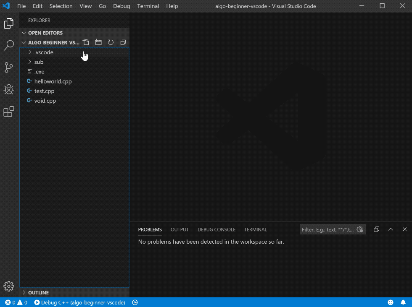The image size is (412, 307).
Task: Expand the Open Editors section
Action: [x=45, y=33]
